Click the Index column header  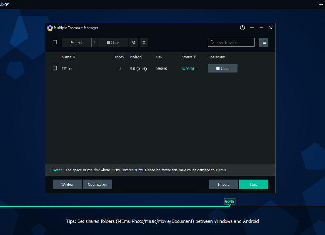pyautogui.click(x=120, y=57)
